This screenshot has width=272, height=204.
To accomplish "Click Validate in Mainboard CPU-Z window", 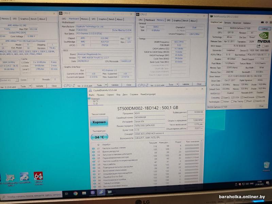I will [115, 85].
